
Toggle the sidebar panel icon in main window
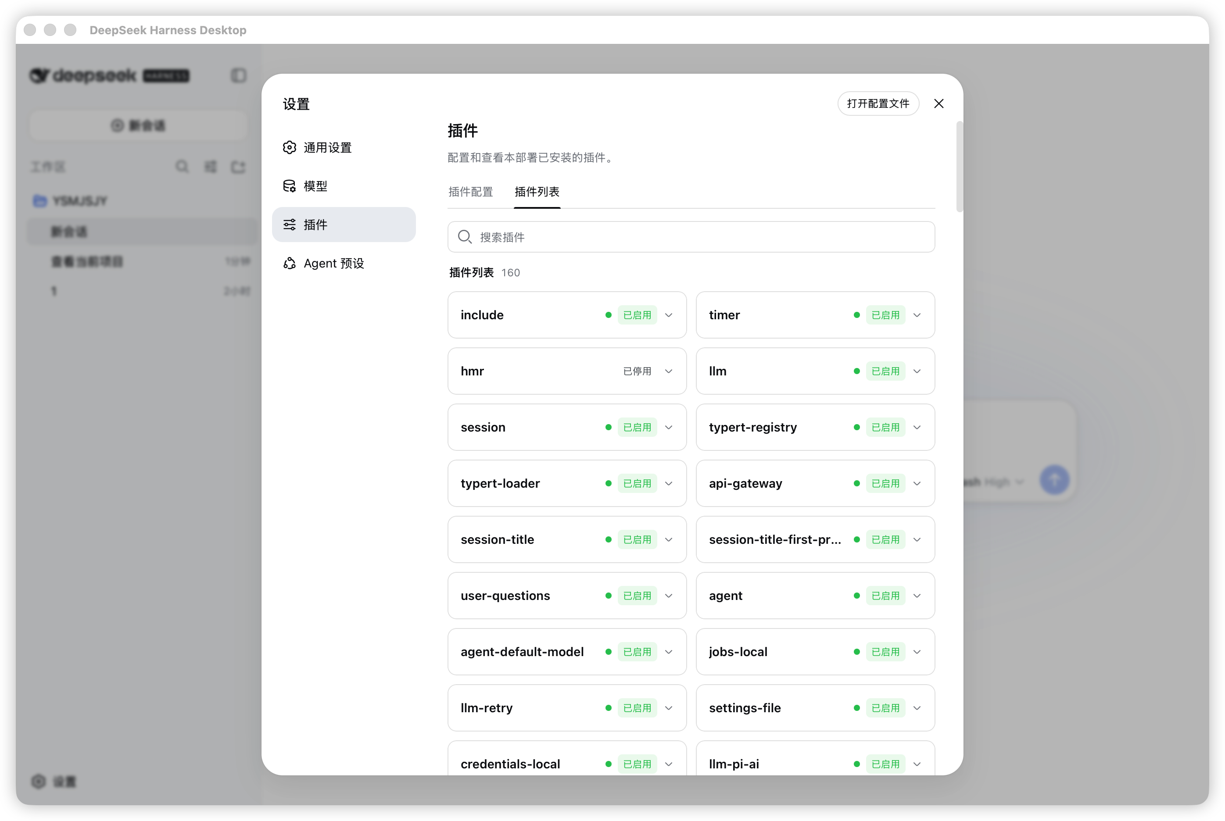tap(238, 75)
